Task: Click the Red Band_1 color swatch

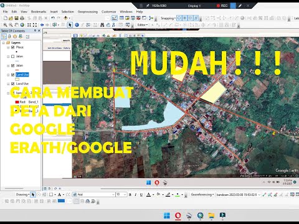Action: pos(17,102)
